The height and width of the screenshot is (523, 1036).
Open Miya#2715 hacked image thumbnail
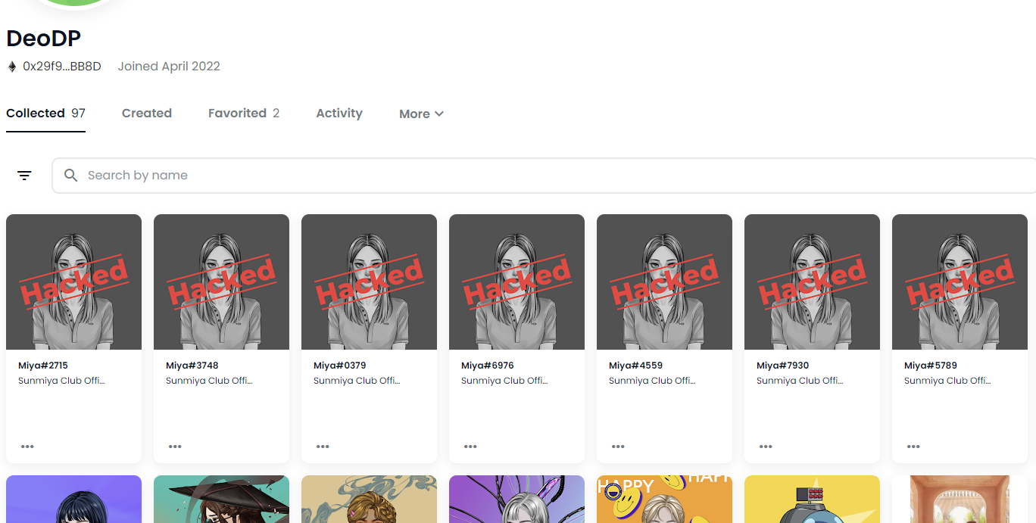coord(73,282)
